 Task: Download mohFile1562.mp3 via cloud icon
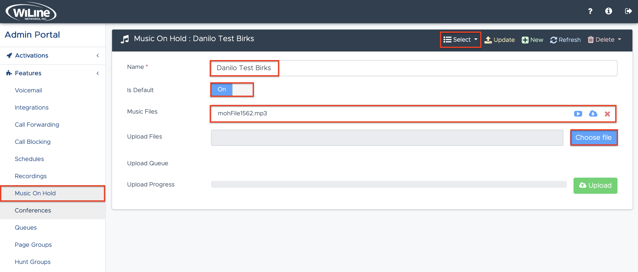[593, 114]
